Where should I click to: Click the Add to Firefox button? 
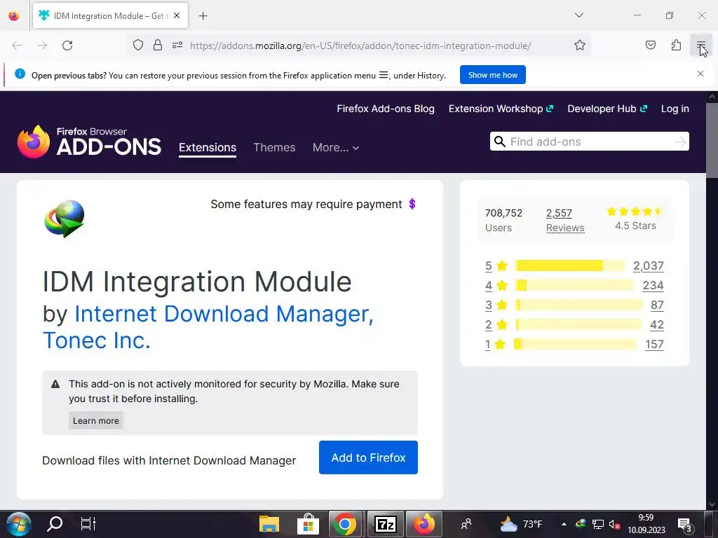click(368, 457)
